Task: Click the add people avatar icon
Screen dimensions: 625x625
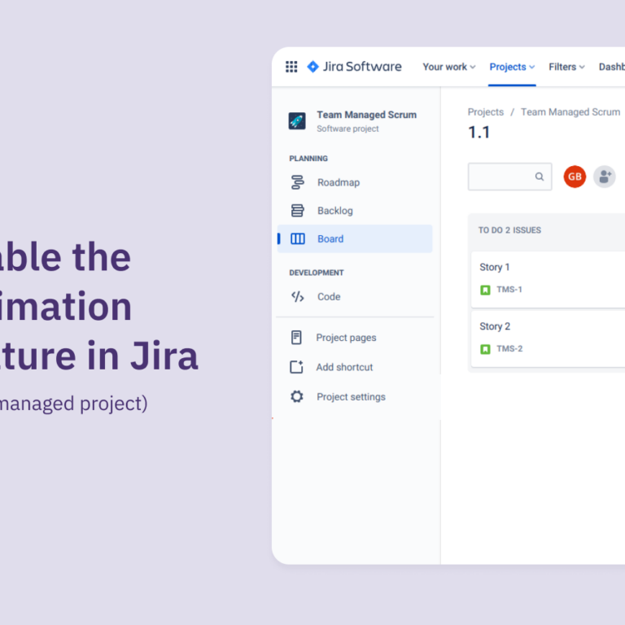Action: pos(604,177)
